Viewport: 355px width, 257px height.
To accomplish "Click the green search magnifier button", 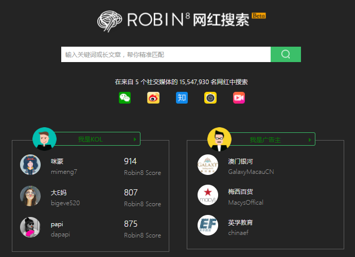I will click(286, 54).
